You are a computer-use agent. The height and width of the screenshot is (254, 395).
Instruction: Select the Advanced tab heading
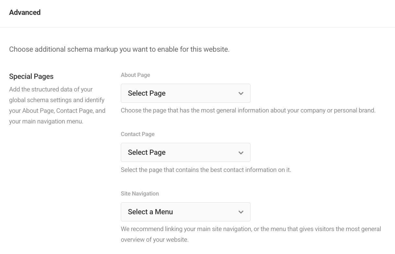click(25, 12)
